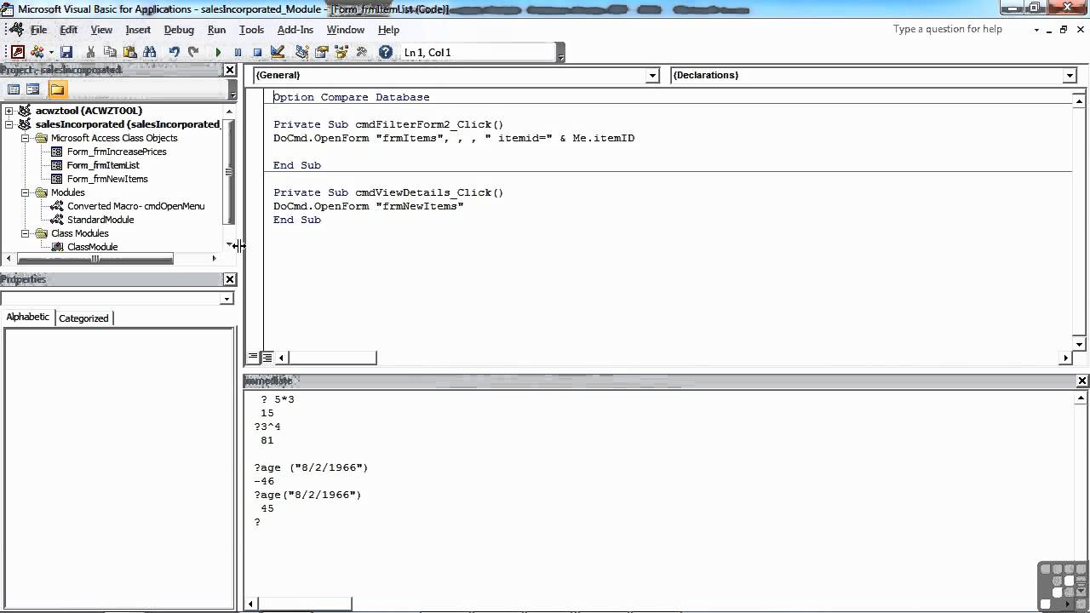
Task: Select the Alphabetic properties tab
Action: coord(28,317)
